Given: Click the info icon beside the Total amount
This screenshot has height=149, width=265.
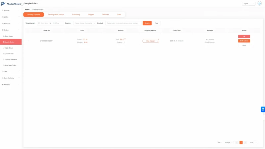Looking at the screenshot, I should pos(125,39).
